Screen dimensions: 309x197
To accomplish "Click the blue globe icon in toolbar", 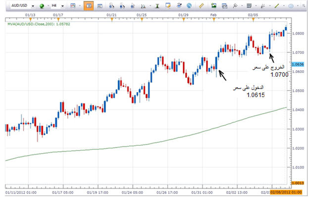I will pos(189,6).
